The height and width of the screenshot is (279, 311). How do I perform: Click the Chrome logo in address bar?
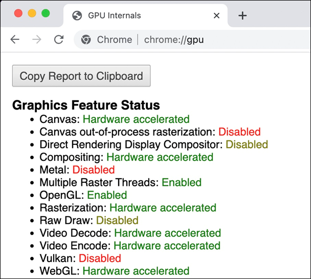click(86, 39)
